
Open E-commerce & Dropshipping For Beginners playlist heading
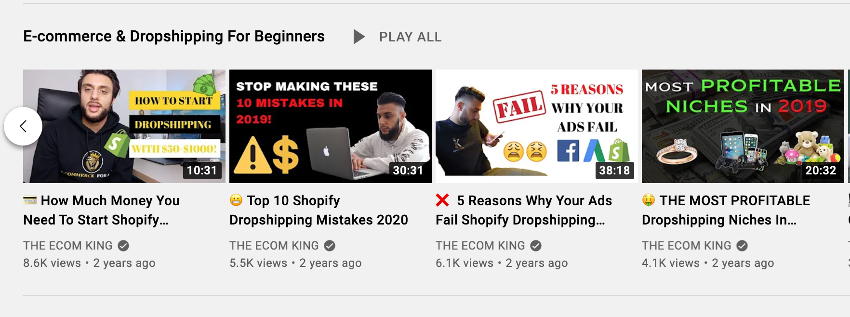174,37
